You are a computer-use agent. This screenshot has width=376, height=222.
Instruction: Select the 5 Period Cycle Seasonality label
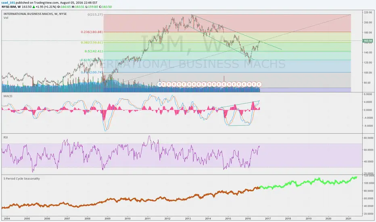[21, 178]
